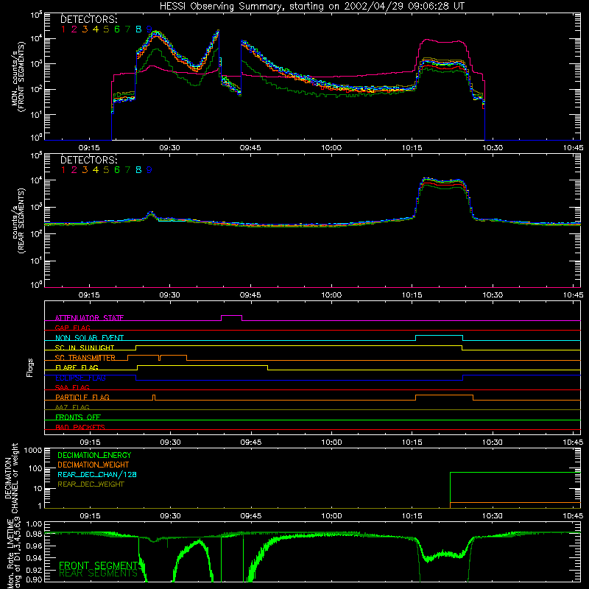Select cyan detector 8 in rear segments legend
Viewport: 589px width, 589px height.
[138, 170]
